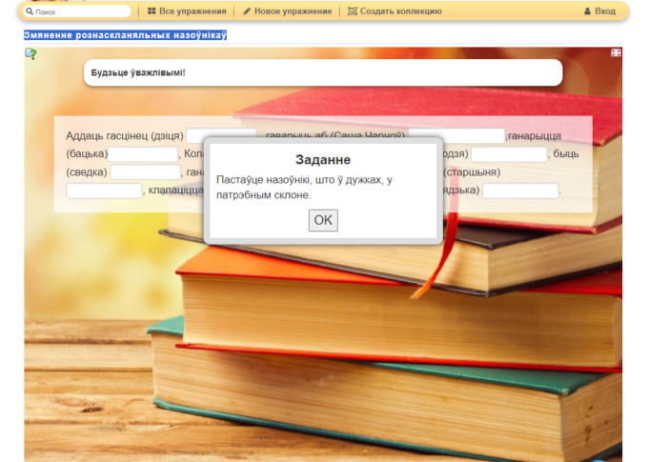Image resolution: width=667 pixels, height=462 pixels.
Task: Open Создать коллекцию menu item
Action: pyautogui.click(x=400, y=11)
